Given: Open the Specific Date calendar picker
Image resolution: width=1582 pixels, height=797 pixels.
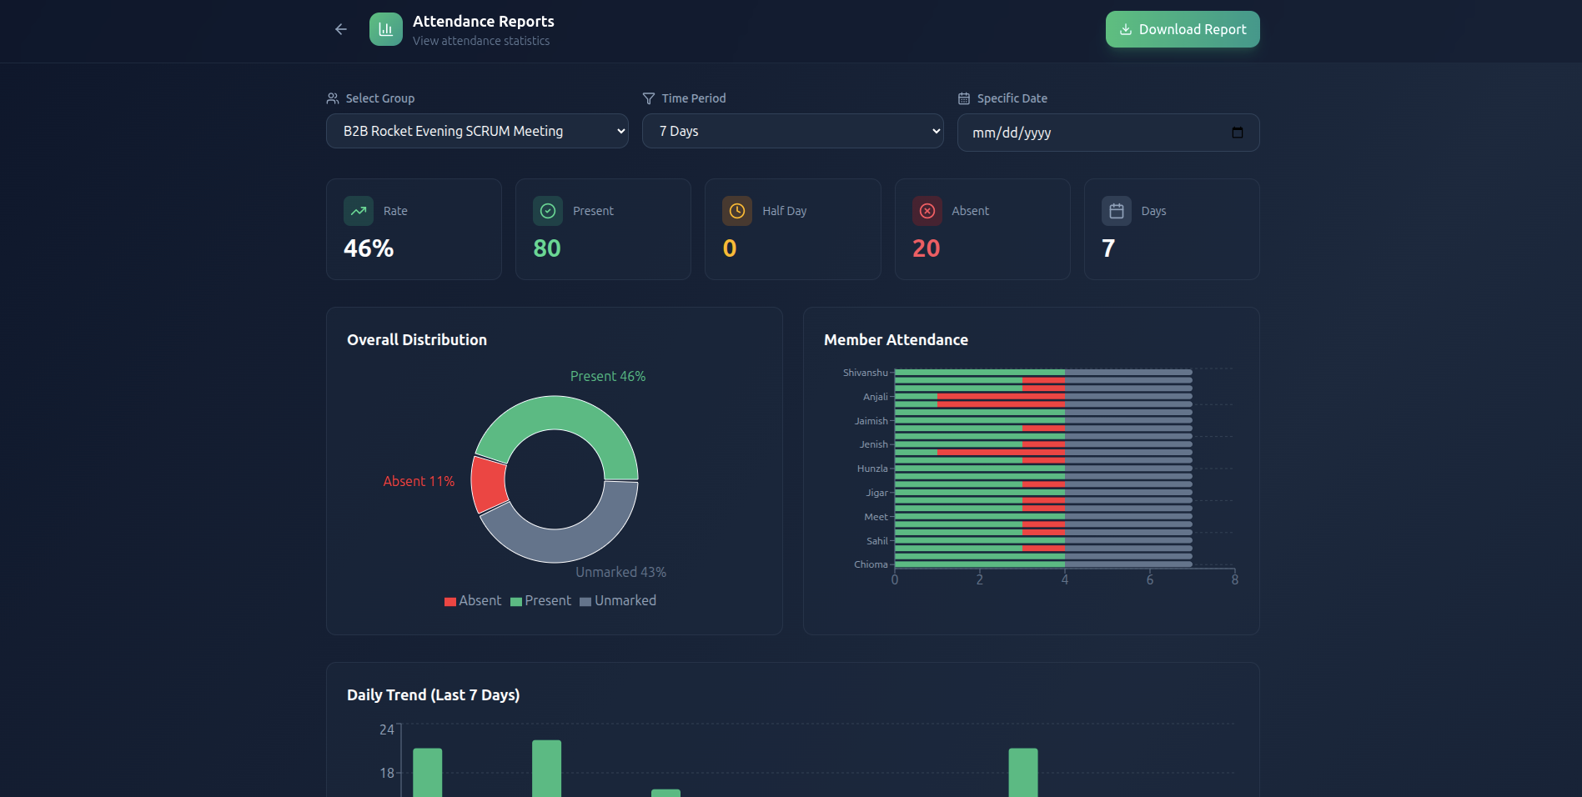Looking at the screenshot, I should point(1237,132).
